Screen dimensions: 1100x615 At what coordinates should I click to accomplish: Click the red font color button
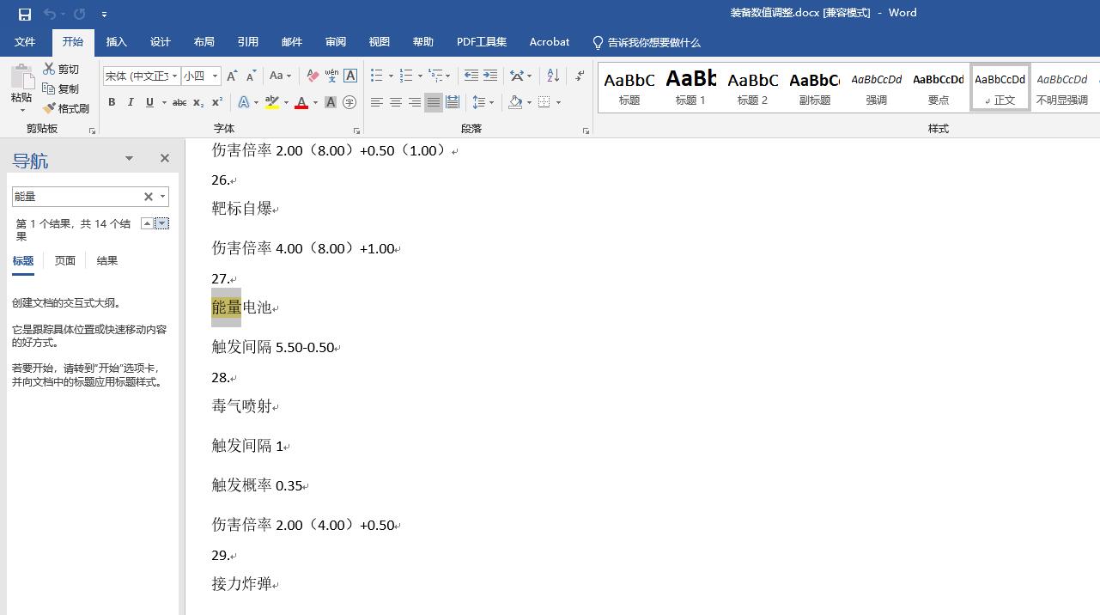(x=301, y=102)
